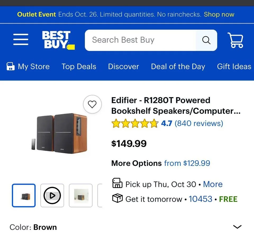Click the Best Buy logo
Screen dimensions: 254x234
tap(57, 40)
